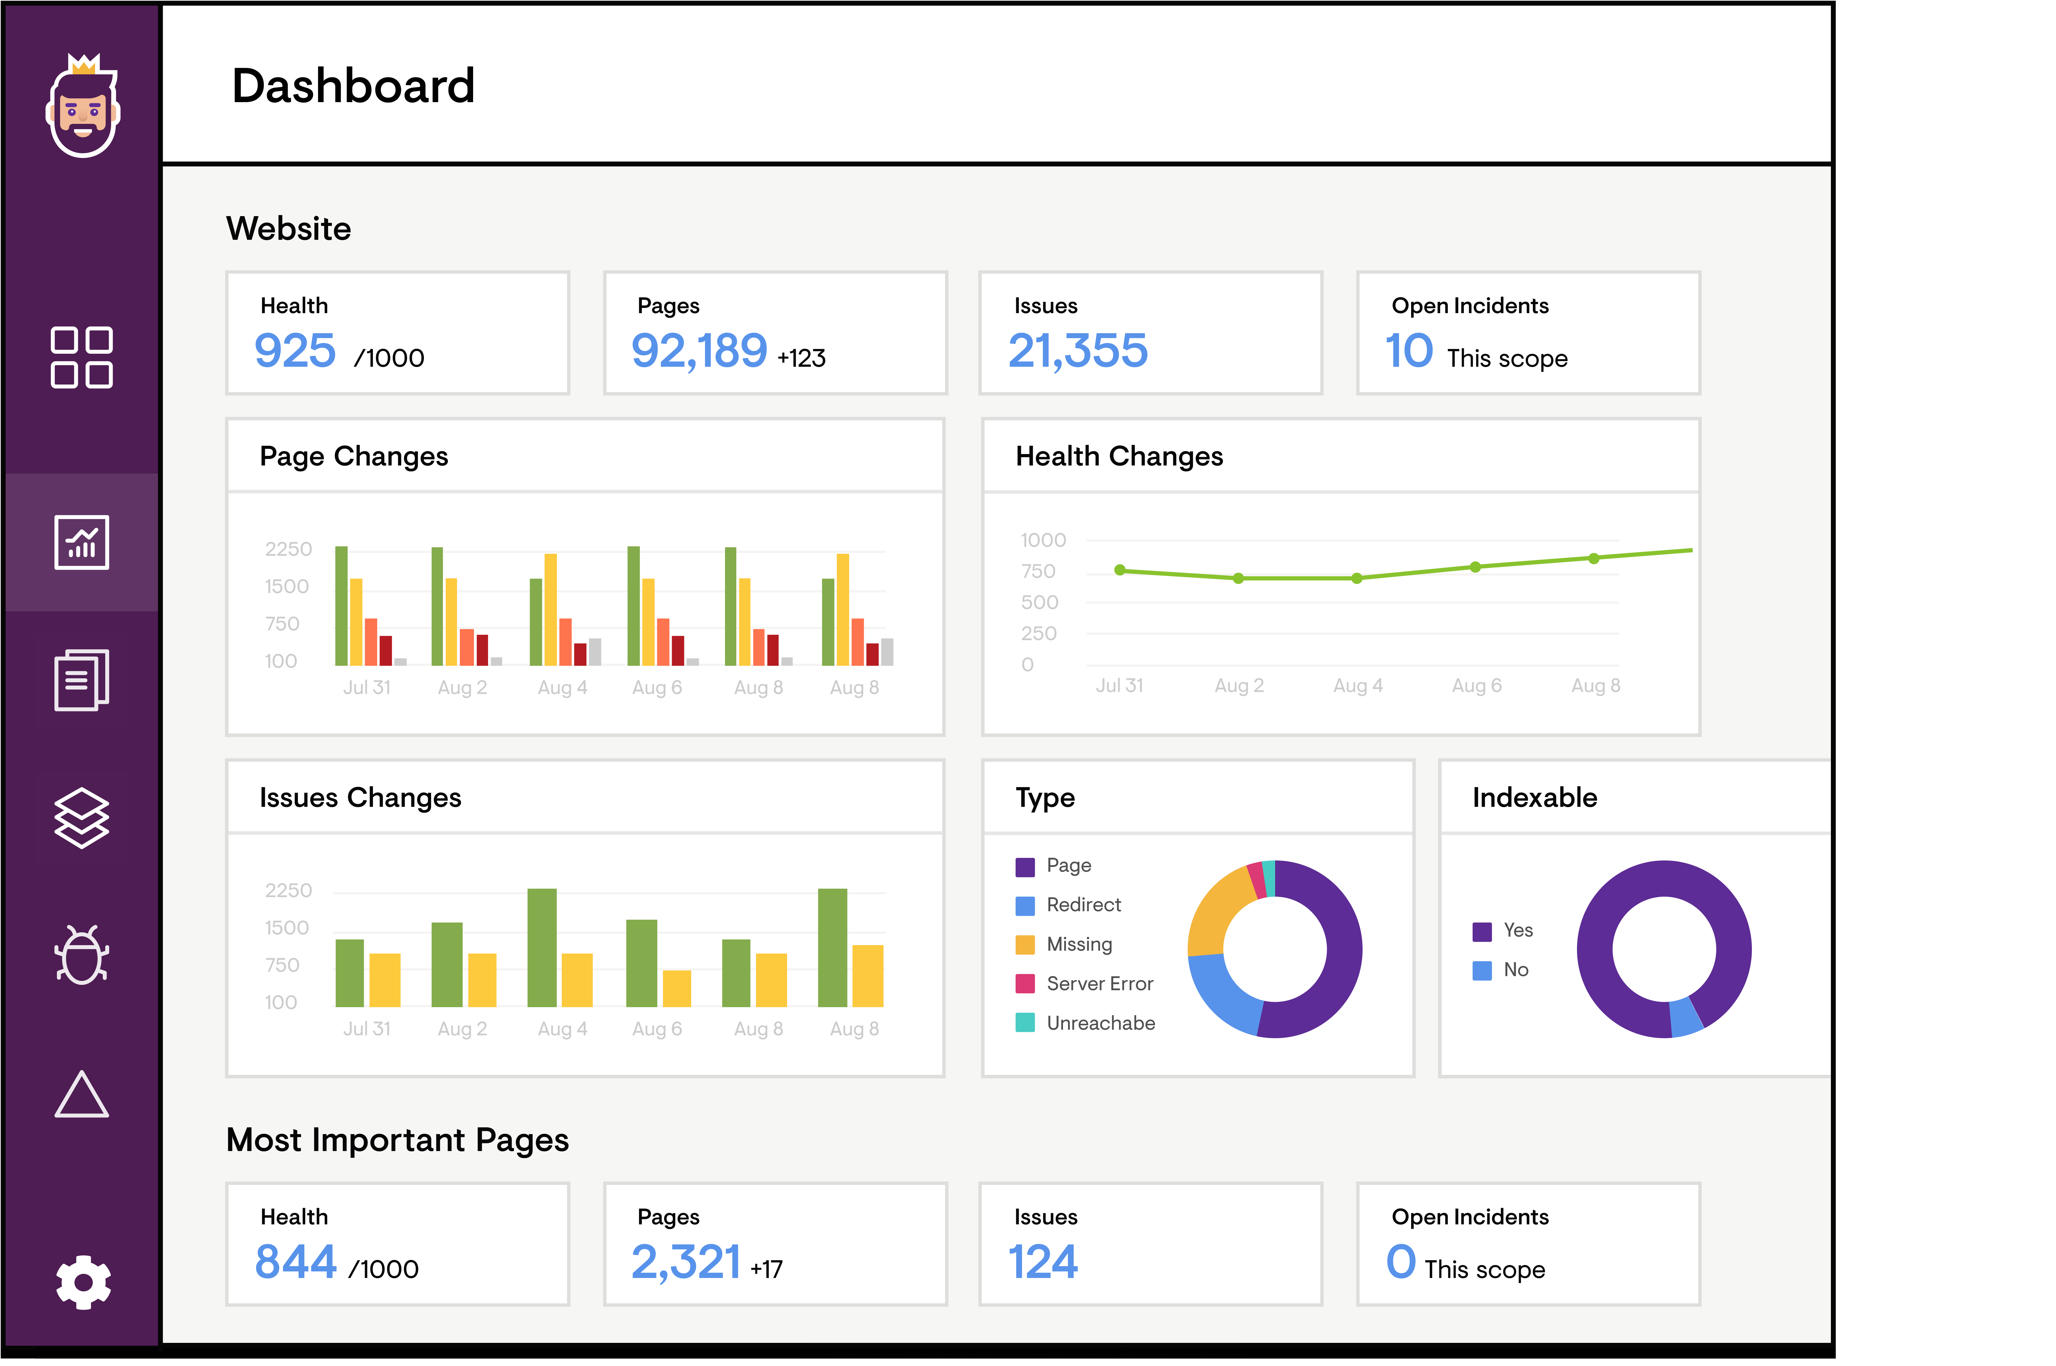
Task: Open settings gear in sidebar
Action: tap(83, 1281)
